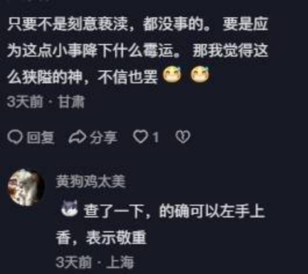Select the 回复 text label
This screenshot has height=274, width=308.
(40, 137)
